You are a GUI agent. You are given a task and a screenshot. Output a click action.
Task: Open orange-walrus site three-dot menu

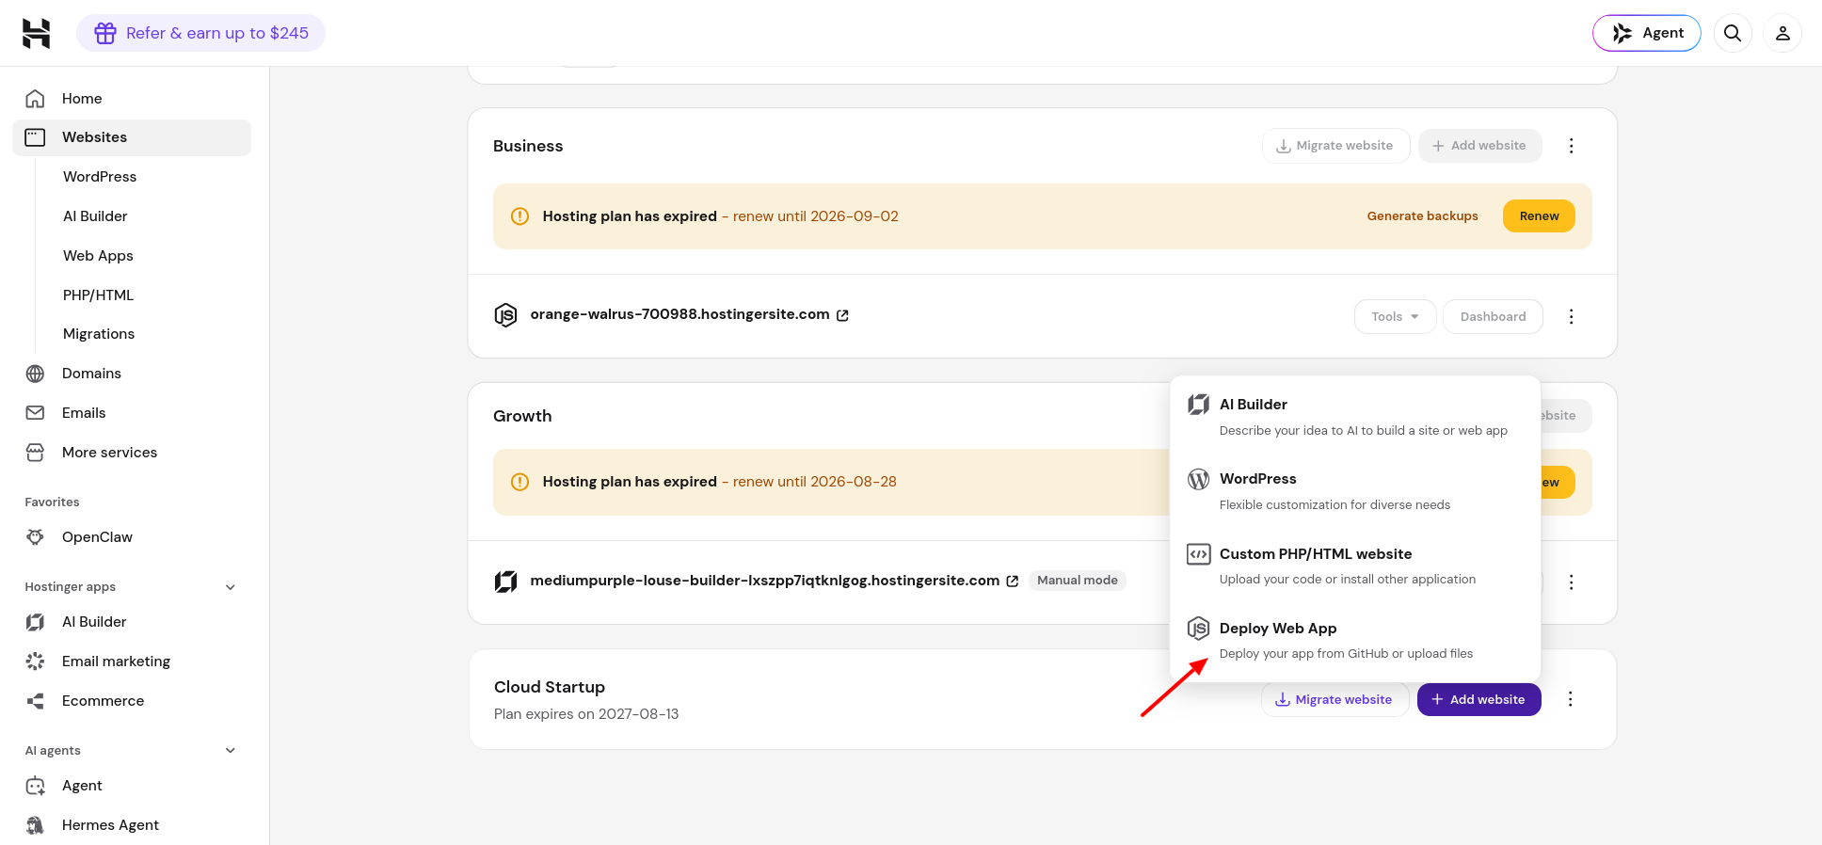(1571, 317)
